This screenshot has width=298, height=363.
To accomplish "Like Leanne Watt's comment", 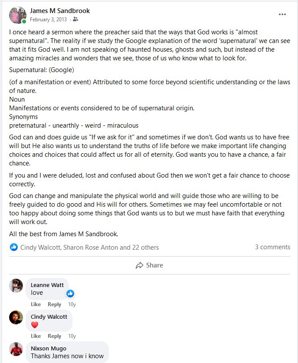I will (36, 304).
